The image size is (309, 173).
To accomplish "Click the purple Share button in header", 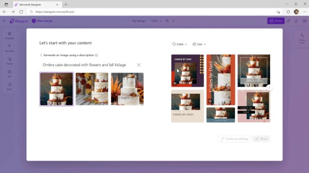I will 276,21.
